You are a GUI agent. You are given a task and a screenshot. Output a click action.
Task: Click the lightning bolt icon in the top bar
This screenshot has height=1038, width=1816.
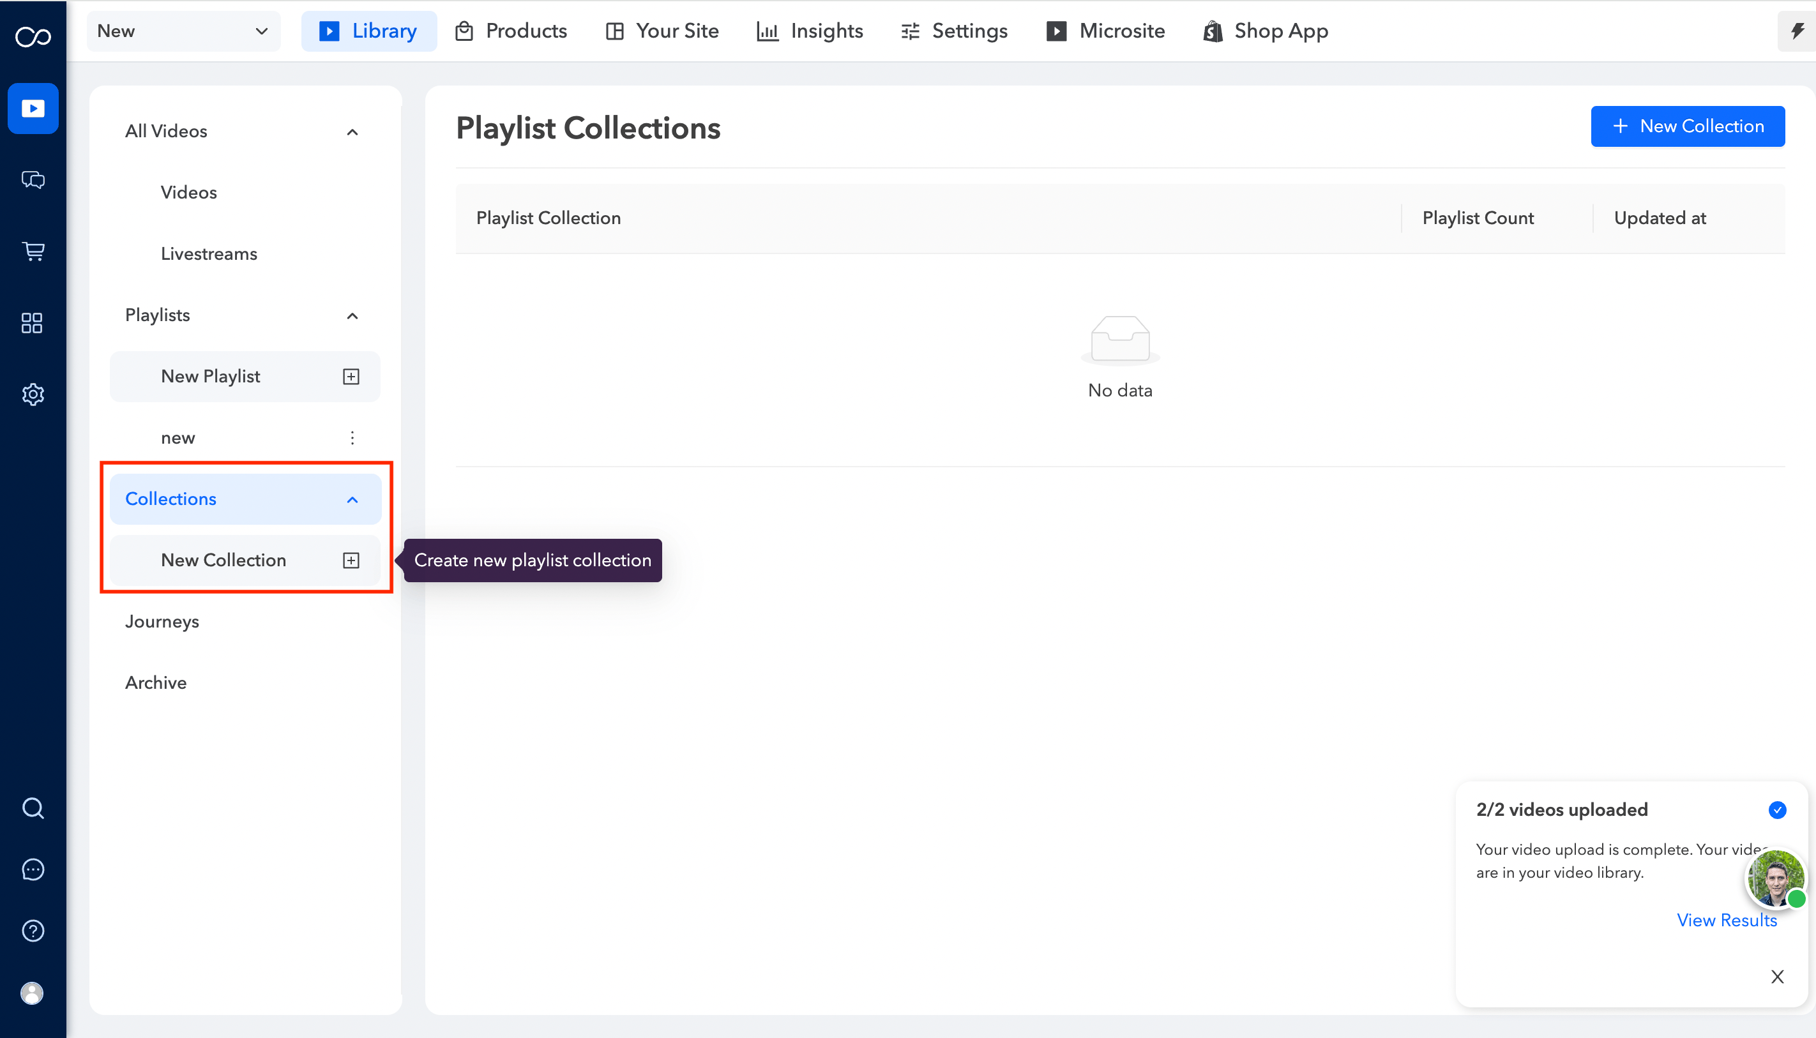click(1797, 31)
